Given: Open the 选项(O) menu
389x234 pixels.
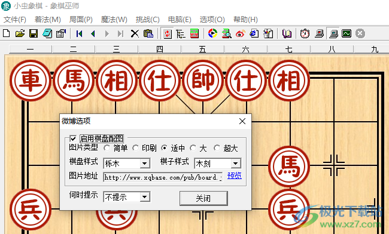Looking at the screenshot, I should [212, 20].
